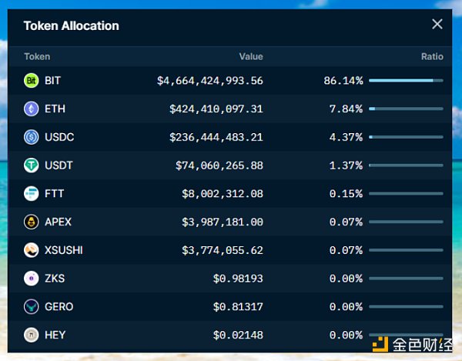
Task: Click the XSUSHI token icon
Action: click(32, 250)
